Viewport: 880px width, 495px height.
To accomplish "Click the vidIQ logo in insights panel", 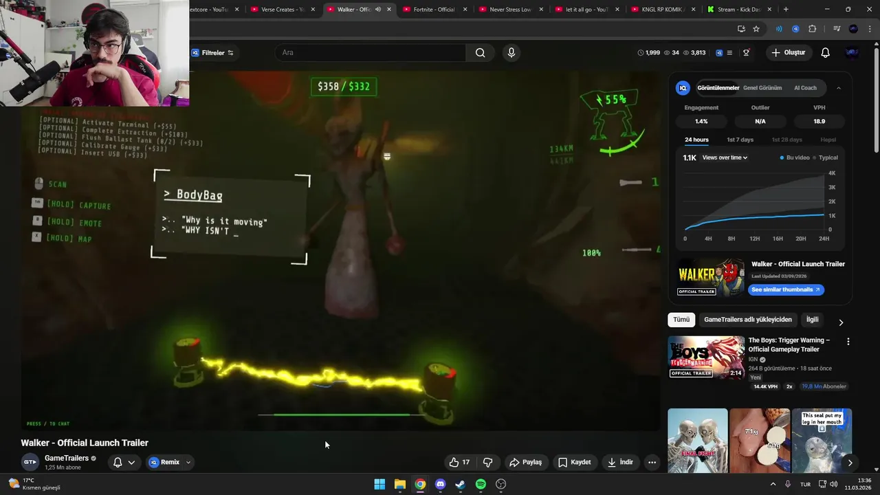I will coord(683,88).
